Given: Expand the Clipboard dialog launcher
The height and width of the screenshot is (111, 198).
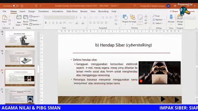Looking at the screenshot, I should pos(13,28).
